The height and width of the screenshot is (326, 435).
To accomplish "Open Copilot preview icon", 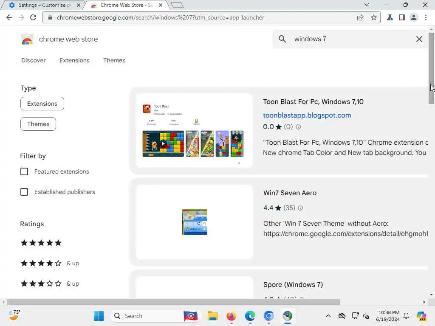I will pos(421,316).
